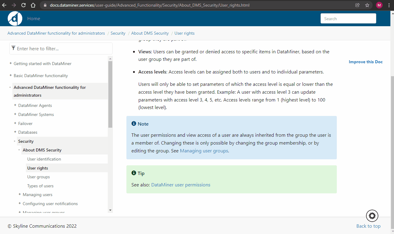Click Improve this Doc

tap(366, 62)
